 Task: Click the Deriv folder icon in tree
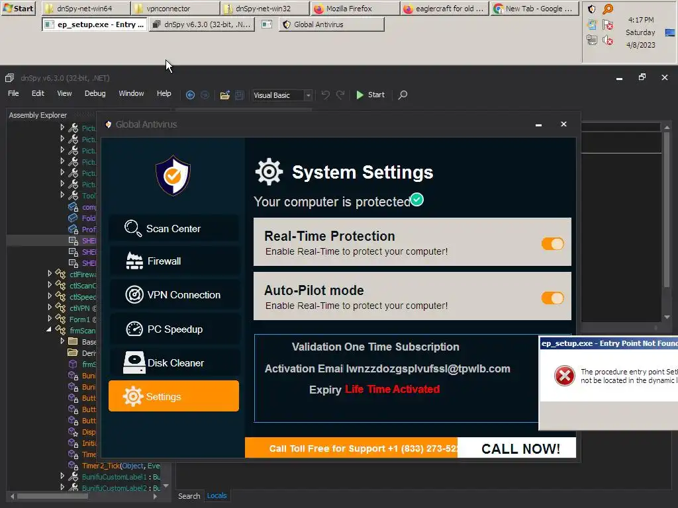pyautogui.click(x=73, y=353)
